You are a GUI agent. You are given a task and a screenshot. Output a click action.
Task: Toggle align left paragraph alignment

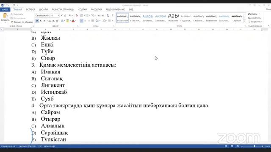point(81,21)
